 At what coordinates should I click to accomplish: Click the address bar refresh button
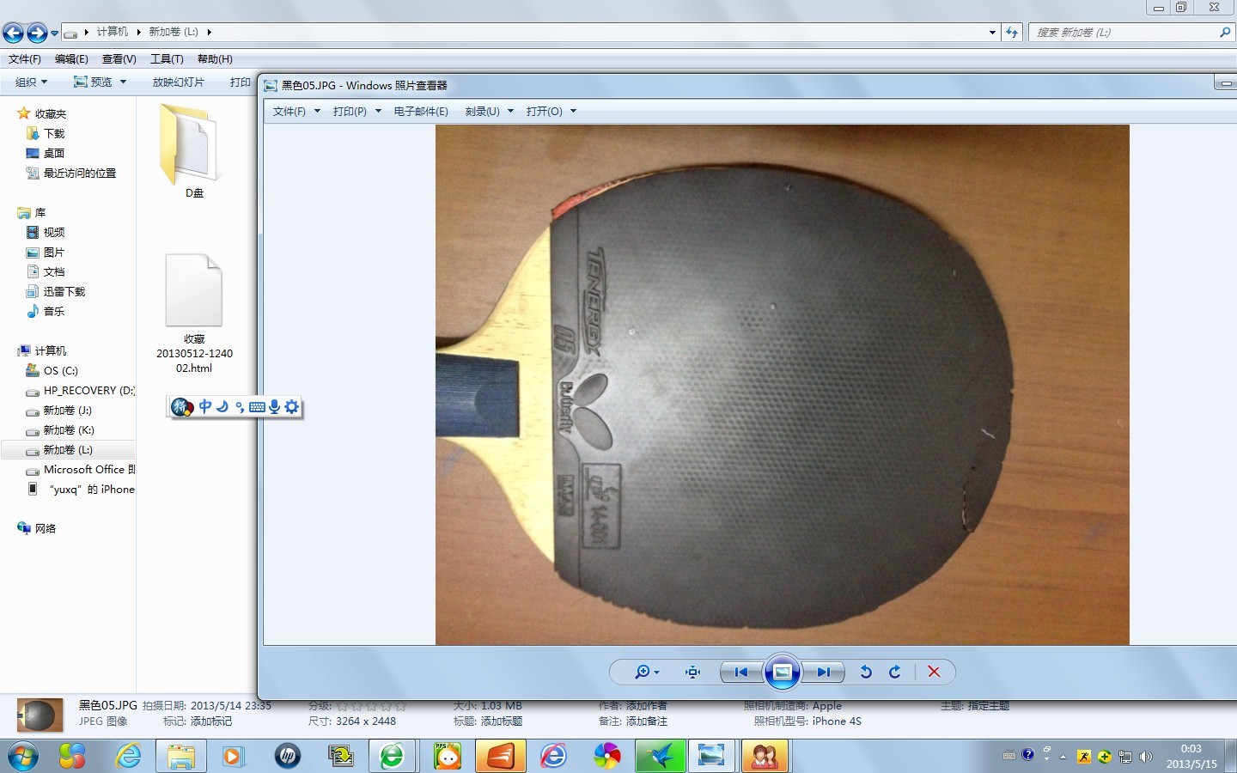tap(1012, 33)
